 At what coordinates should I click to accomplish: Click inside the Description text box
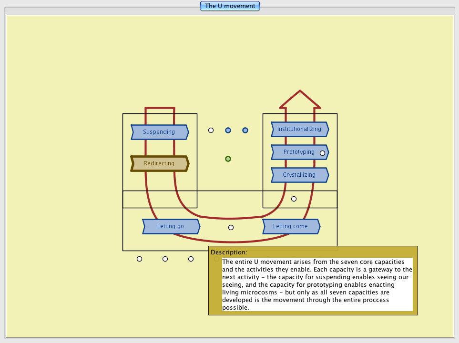tap(317, 284)
